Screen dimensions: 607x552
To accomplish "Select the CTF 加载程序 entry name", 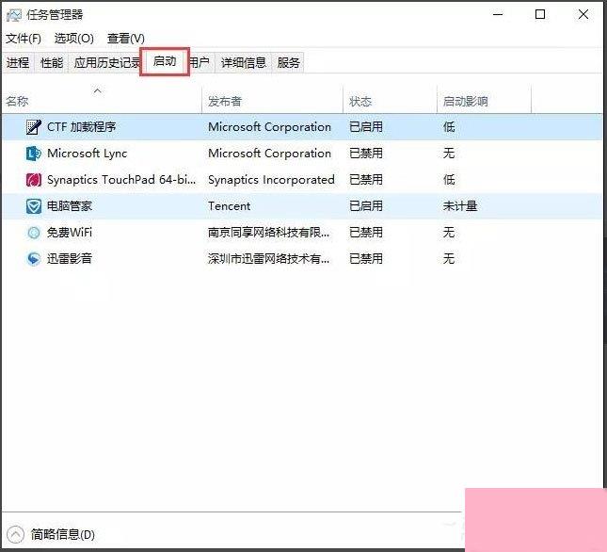I will tap(82, 126).
